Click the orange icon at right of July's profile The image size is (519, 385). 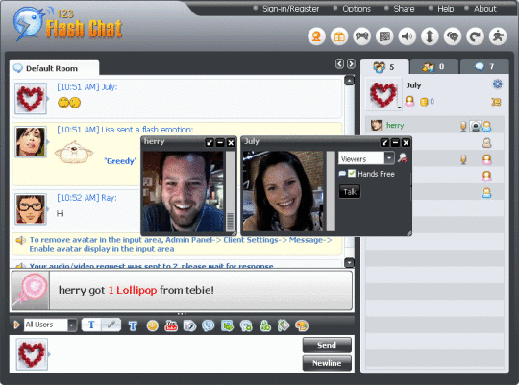pos(496,102)
